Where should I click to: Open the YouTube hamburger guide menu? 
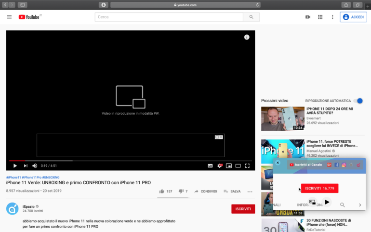coord(9,17)
